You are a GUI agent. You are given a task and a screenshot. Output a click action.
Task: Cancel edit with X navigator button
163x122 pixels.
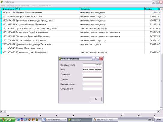tap(139, 115)
